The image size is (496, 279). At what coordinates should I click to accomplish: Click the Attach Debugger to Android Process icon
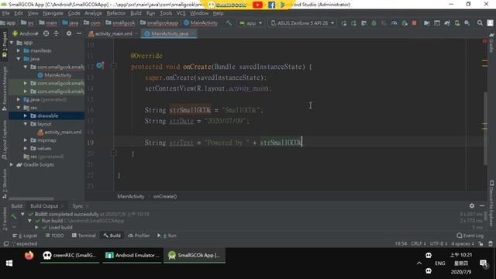pos(405,23)
